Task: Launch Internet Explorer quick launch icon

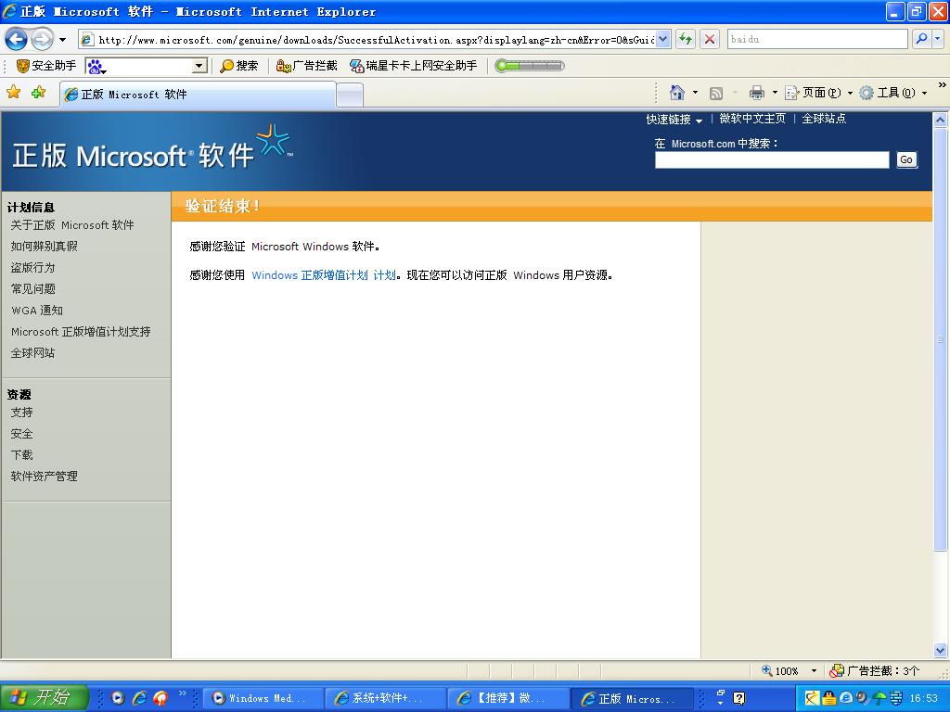Action: coord(139,698)
